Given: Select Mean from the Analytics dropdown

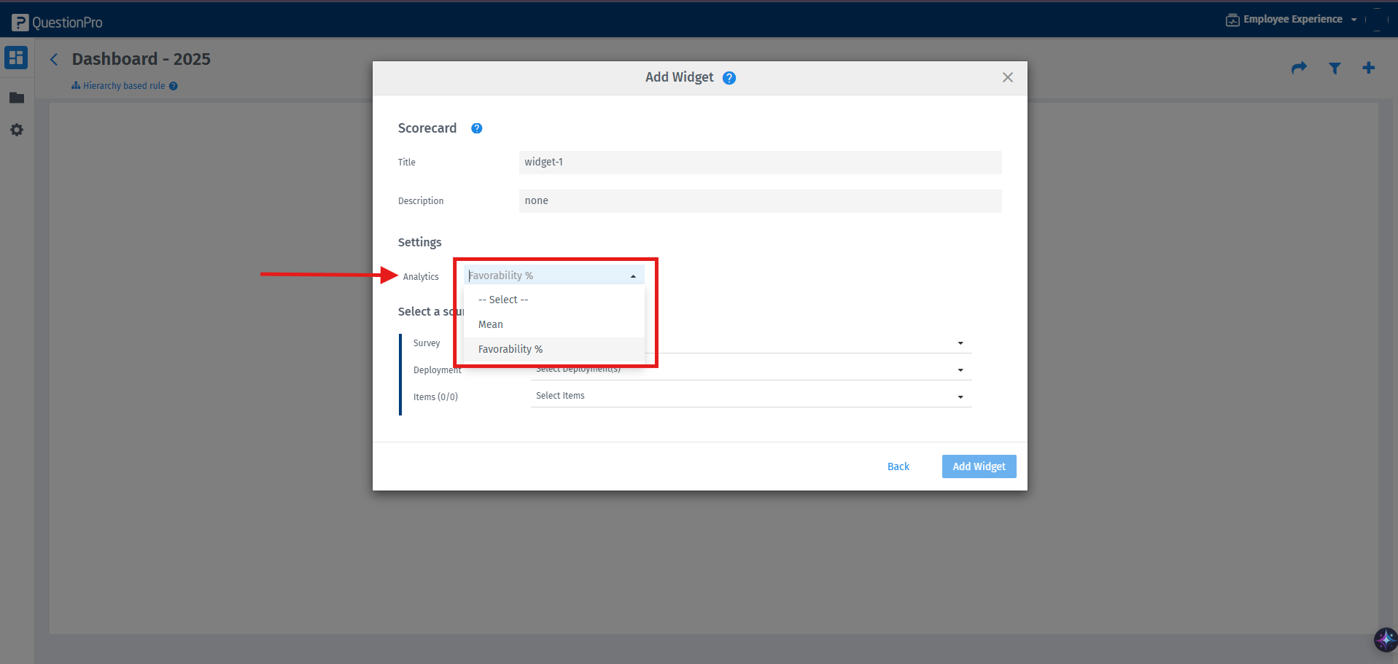Looking at the screenshot, I should tap(490, 324).
